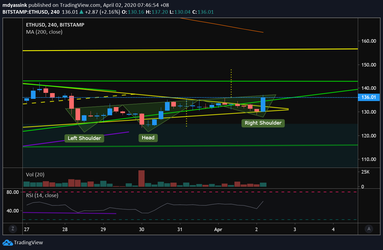Click the +2.87 (+2.16%) change value
This screenshot has width=383, height=250.
102,12
